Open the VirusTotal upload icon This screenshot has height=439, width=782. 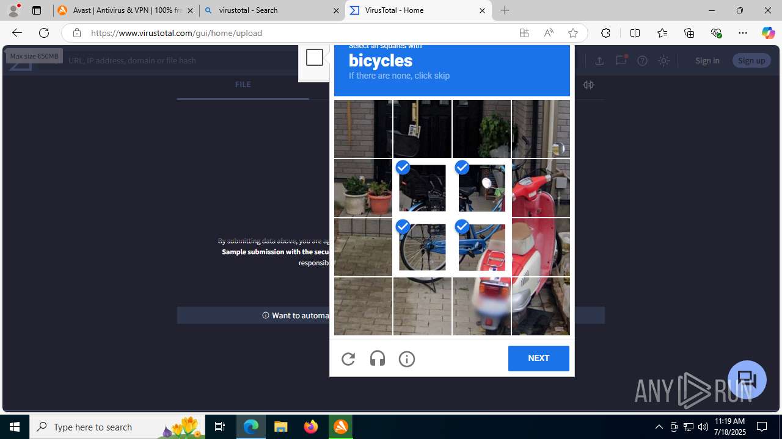pyautogui.click(x=599, y=60)
